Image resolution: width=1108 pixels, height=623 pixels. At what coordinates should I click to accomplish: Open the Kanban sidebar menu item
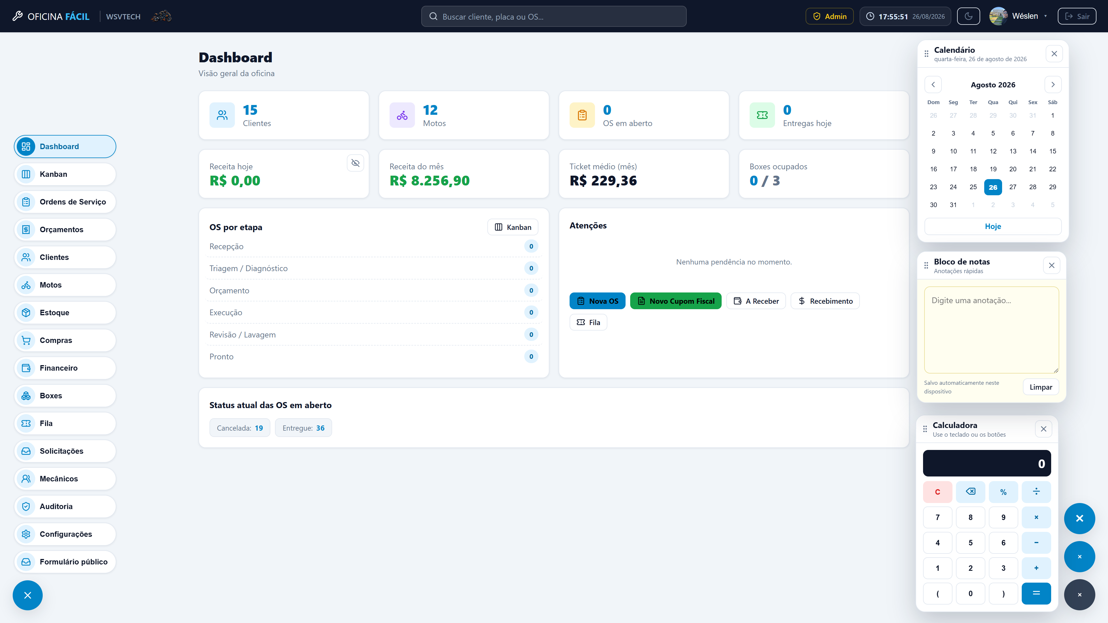pos(65,174)
